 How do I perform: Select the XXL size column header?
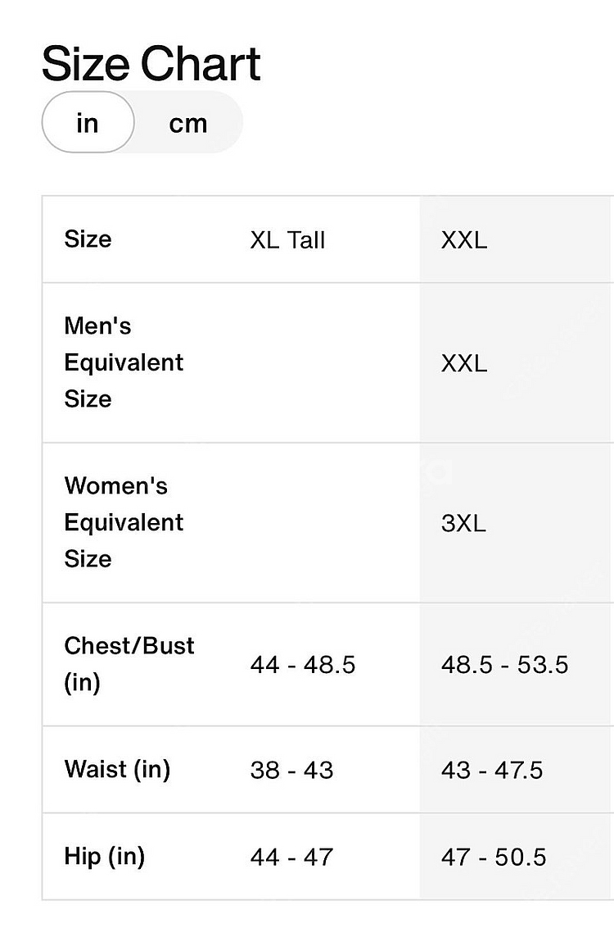pos(464,240)
